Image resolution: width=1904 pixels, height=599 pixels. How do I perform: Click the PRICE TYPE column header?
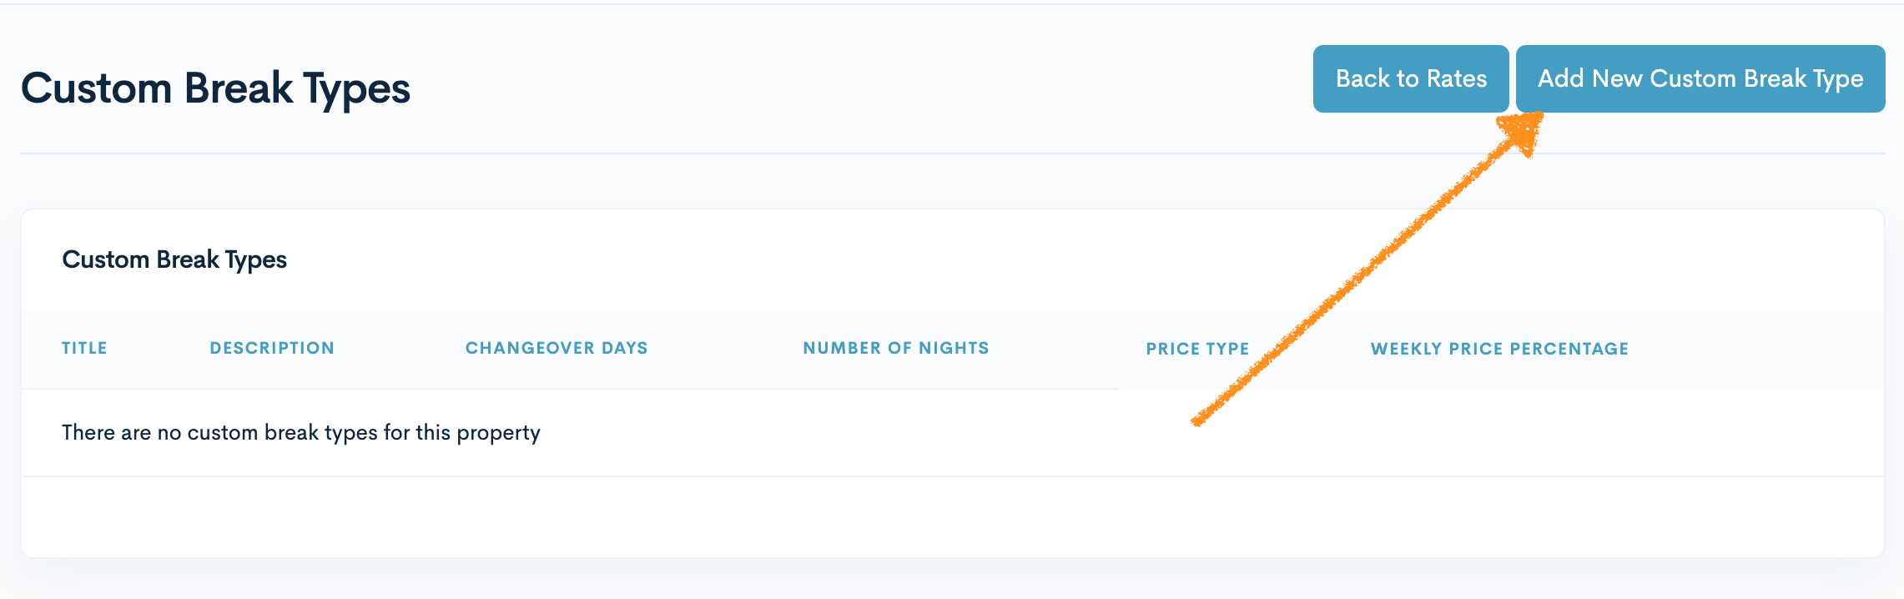[x=1197, y=349]
